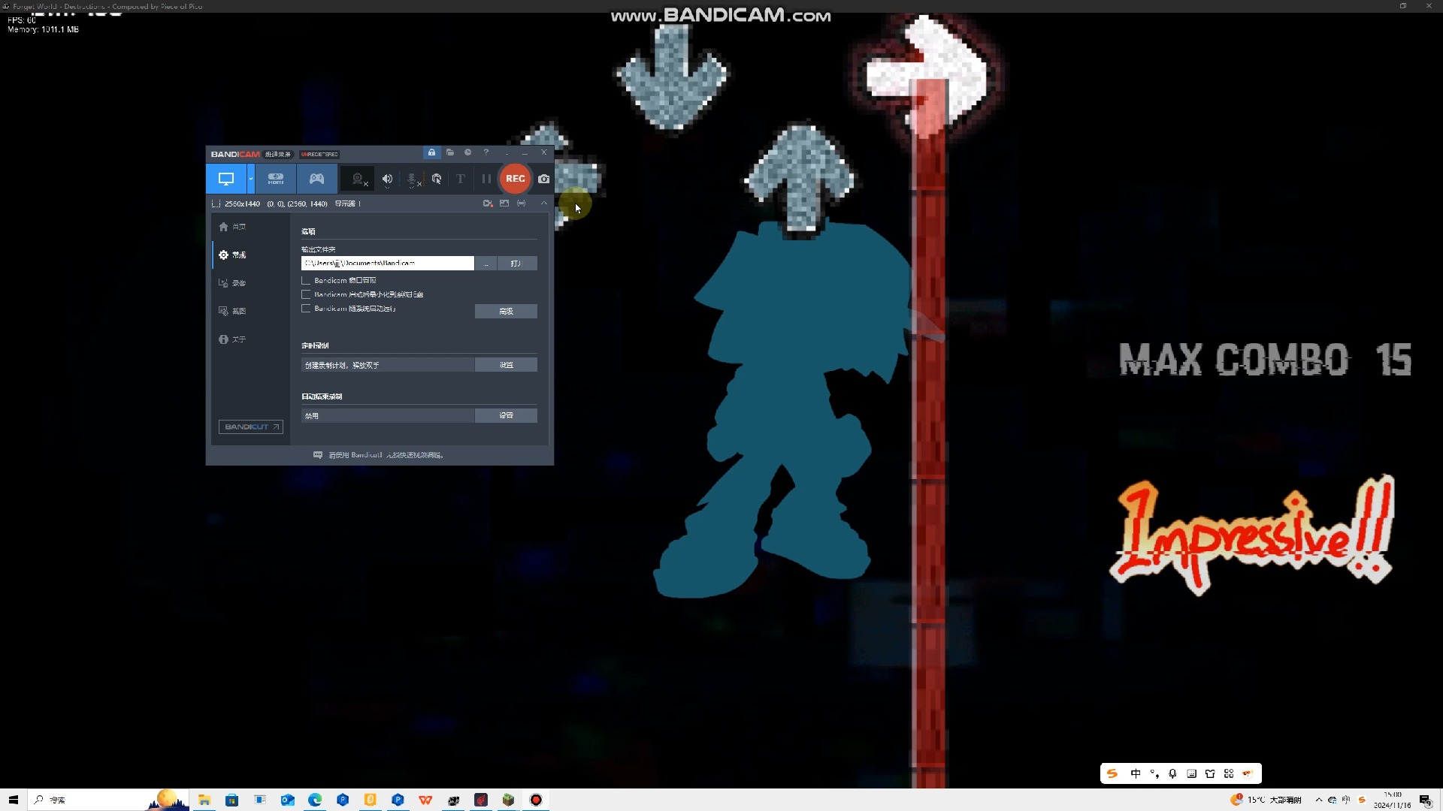Viewport: 1443px width, 811px height.
Task: Open the scheduled recording clock icon
Action: [467, 152]
